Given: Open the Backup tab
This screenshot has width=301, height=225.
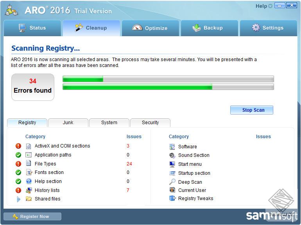Looking at the screenshot, I should [210, 28].
